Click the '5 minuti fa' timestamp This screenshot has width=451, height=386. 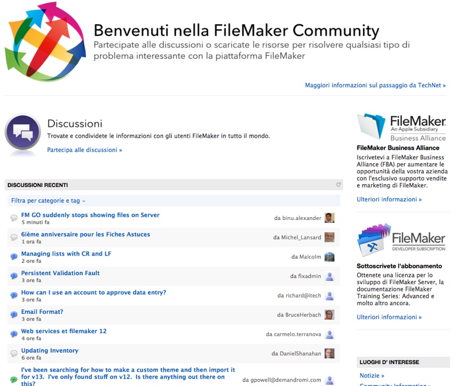pos(36,222)
